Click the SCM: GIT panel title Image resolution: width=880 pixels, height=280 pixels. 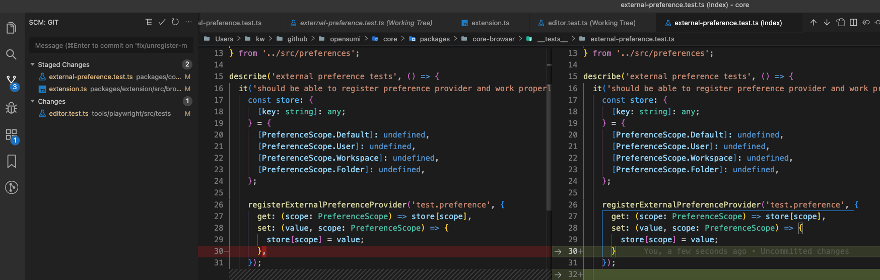44,23
